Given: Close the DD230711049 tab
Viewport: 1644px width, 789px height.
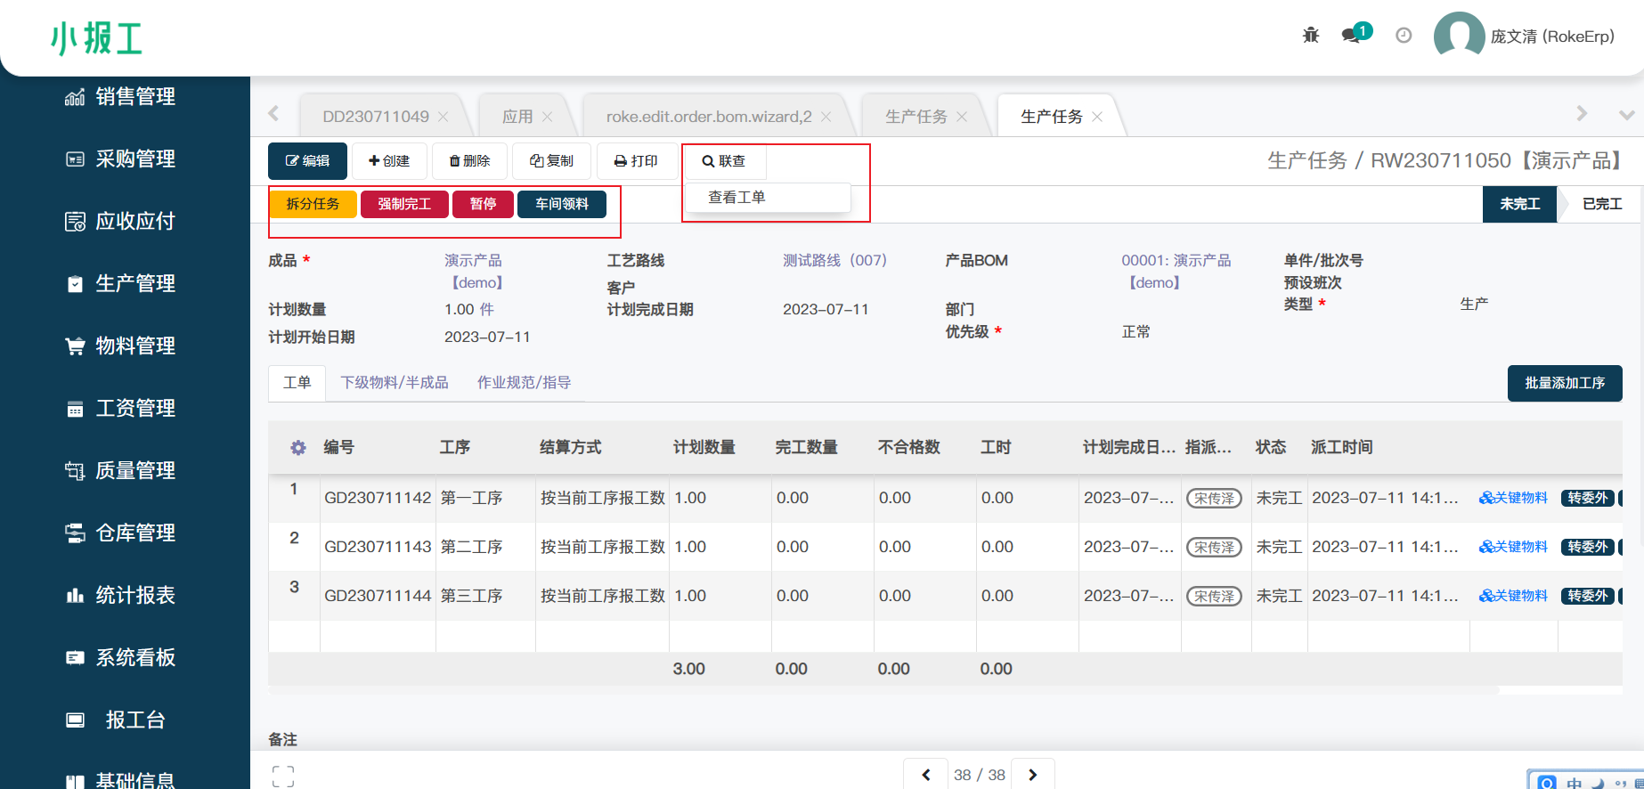Looking at the screenshot, I should pos(444,117).
